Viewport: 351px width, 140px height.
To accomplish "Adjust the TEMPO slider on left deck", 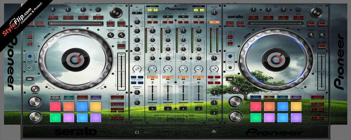I will pyautogui.click(x=122, y=72).
